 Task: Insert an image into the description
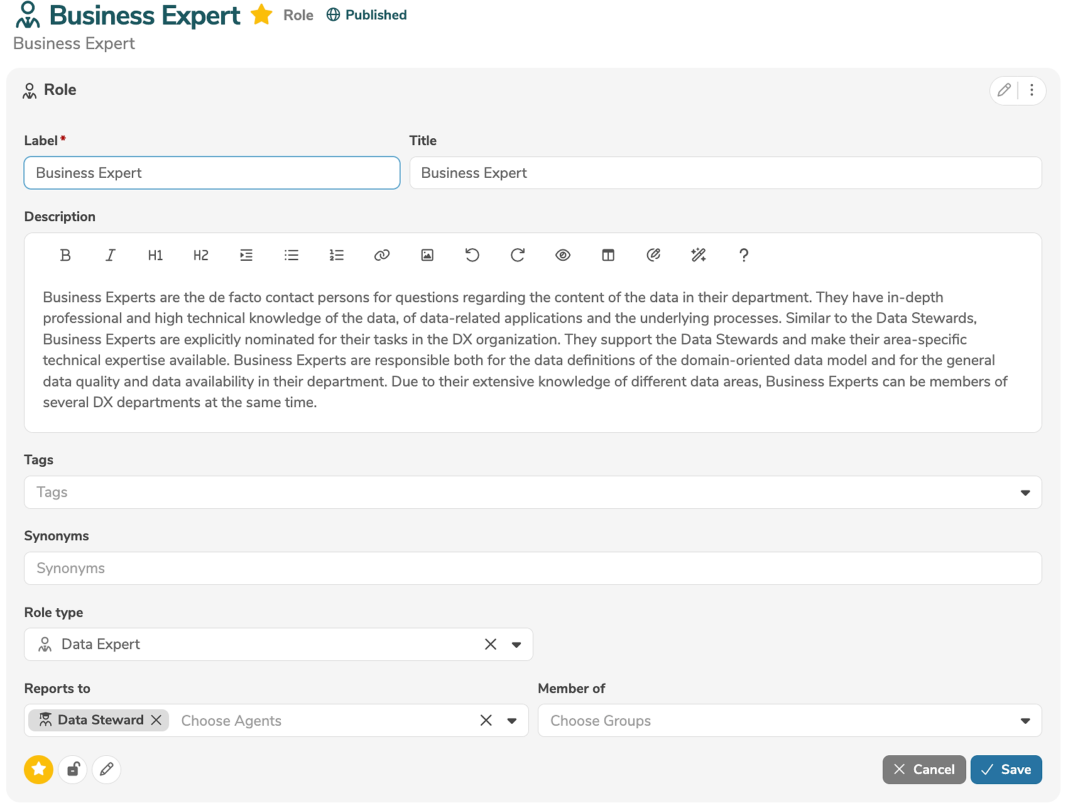427,255
